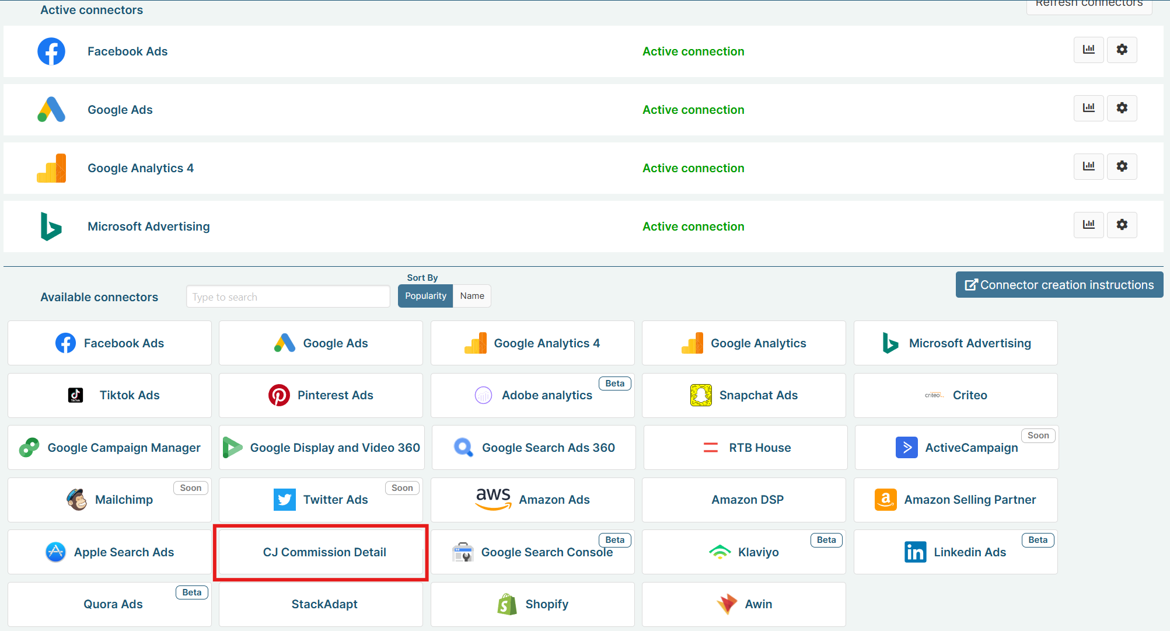Open Facebook Ads settings gear icon
This screenshot has width=1170, height=631.
pyautogui.click(x=1122, y=50)
